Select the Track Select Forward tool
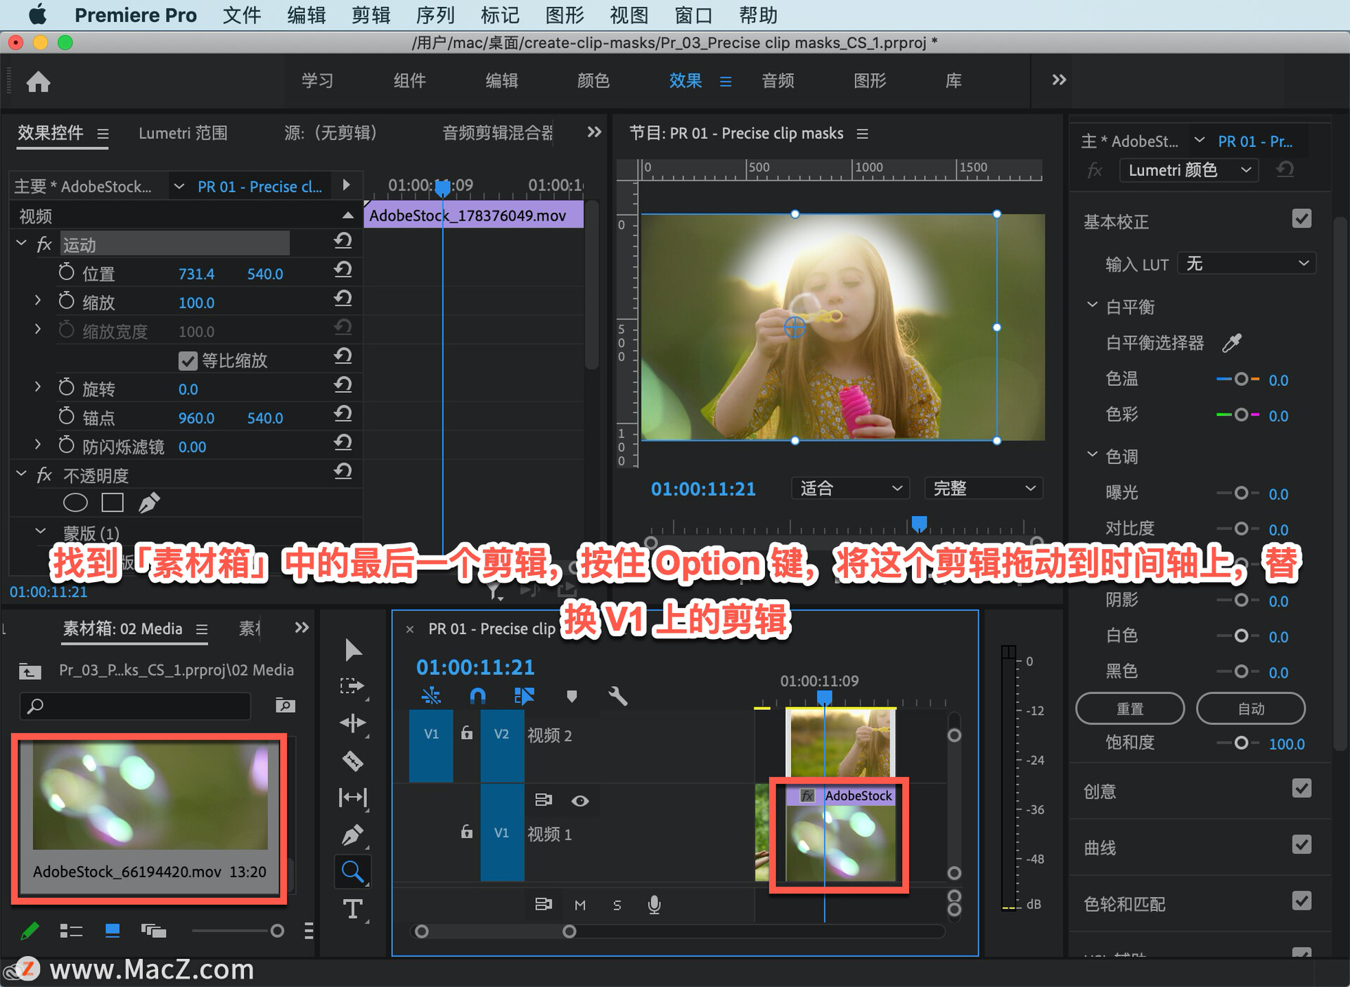The height and width of the screenshot is (987, 1350). pos(352,686)
